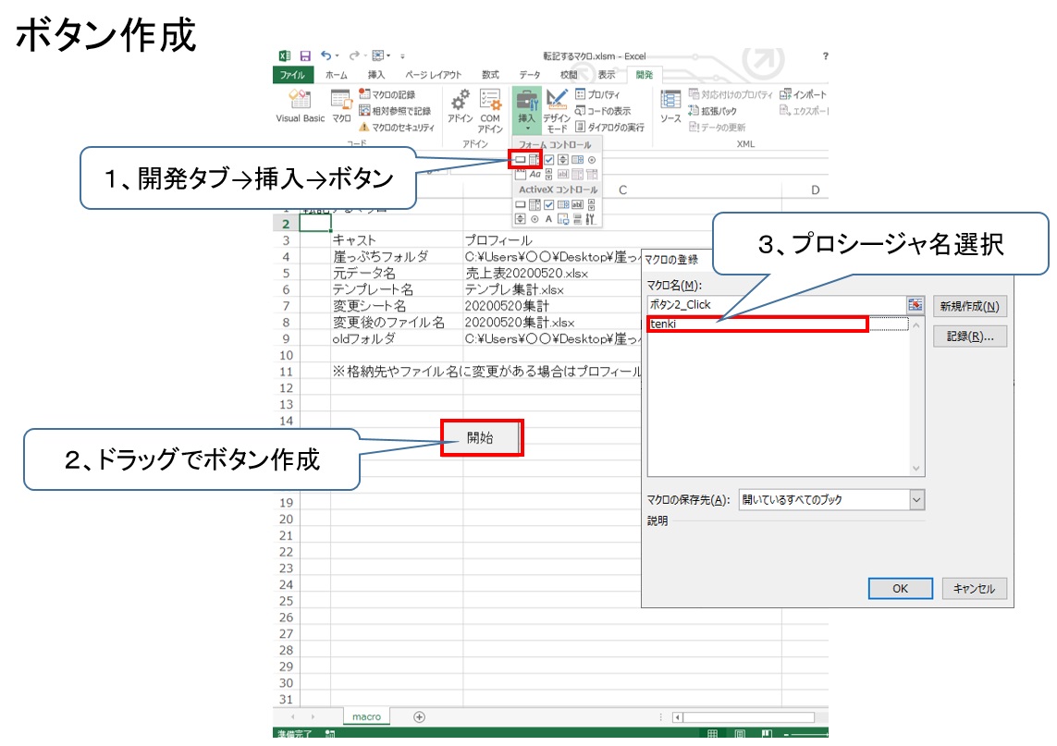Select the checkbox form control
This screenshot has width=1057, height=746.
click(x=548, y=160)
